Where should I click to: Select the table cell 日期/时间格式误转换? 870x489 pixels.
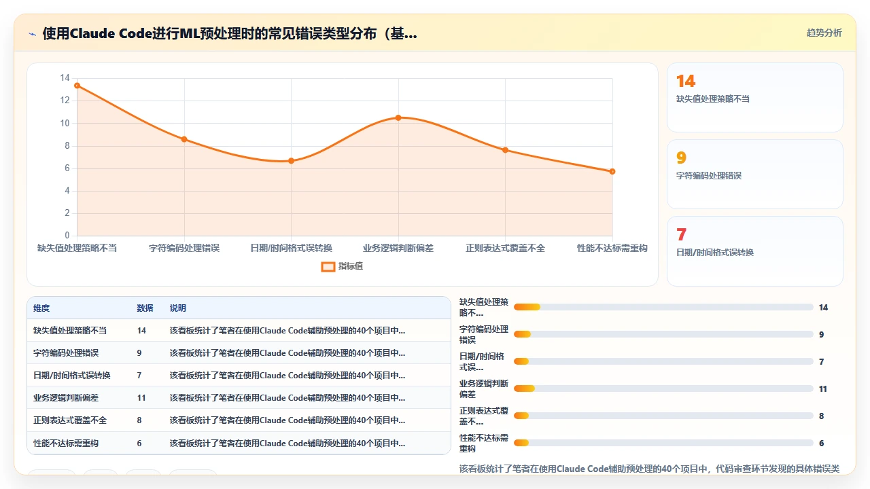72,376
